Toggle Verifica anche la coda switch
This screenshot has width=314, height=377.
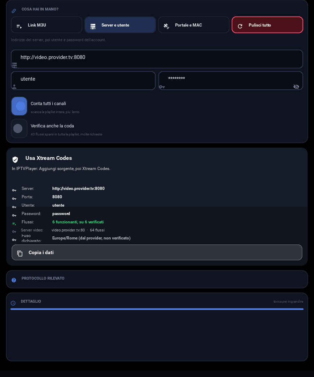tap(19, 128)
